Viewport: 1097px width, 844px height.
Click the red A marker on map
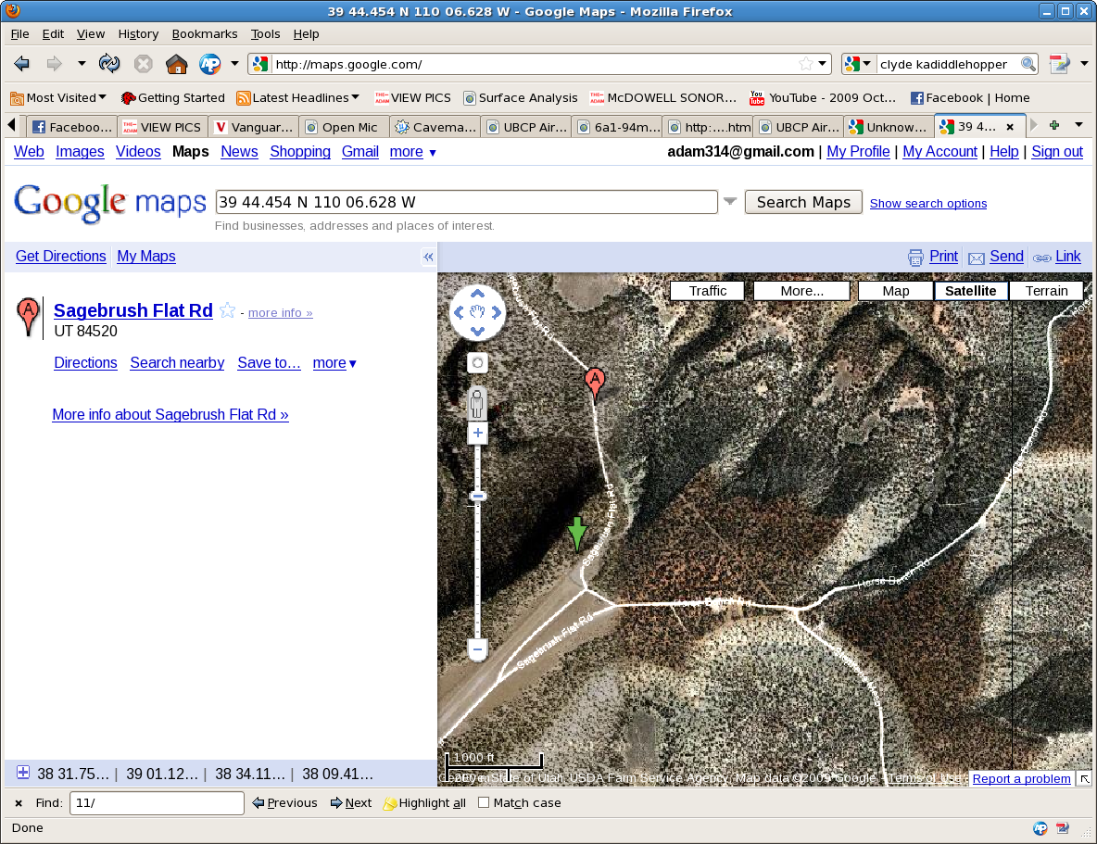[595, 382]
